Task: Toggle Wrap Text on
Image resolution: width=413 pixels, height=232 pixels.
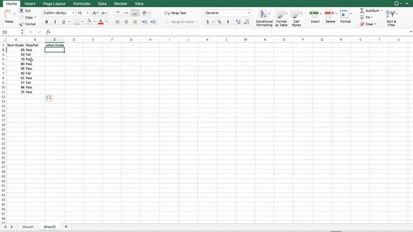Action: point(175,13)
